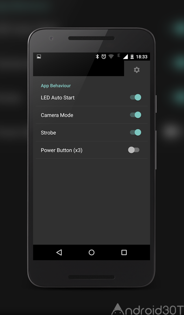Open the settings gear icon
Image resolution: width=184 pixels, height=315 pixels.
[x=137, y=70]
